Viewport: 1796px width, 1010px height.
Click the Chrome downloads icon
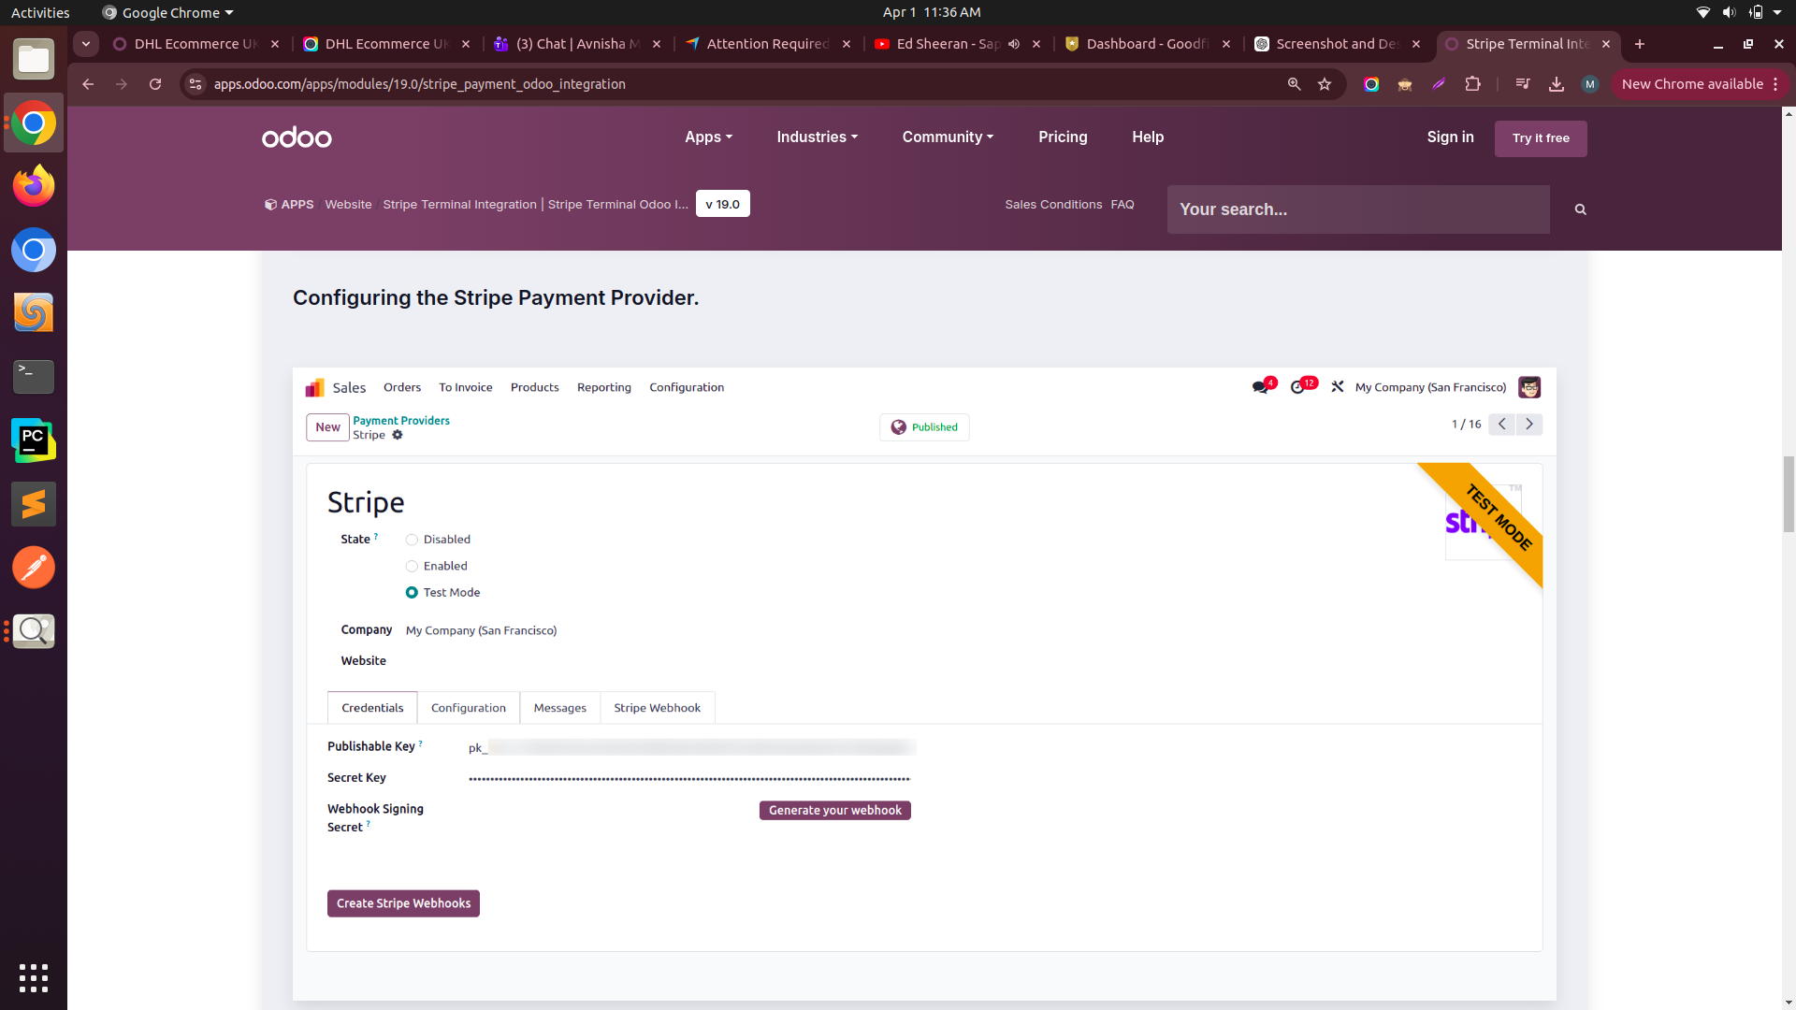[x=1557, y=84]
